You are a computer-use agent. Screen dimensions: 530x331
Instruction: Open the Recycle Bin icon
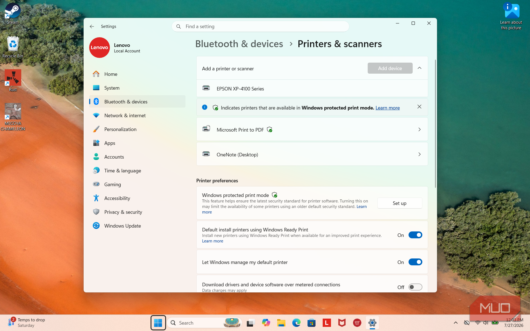tap(13, 47)
